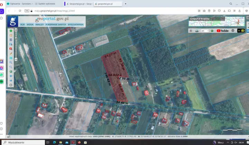Open the YouTube link icon

click(x=223, y=31)
